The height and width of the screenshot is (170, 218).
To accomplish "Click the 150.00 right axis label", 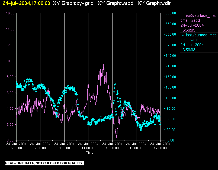I will [171, 87].
